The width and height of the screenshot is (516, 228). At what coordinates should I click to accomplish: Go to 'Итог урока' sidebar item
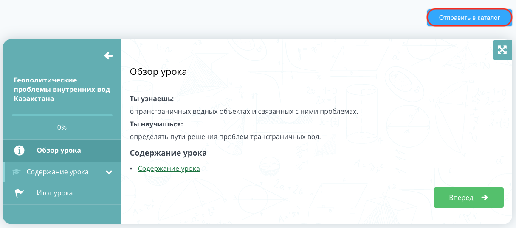[62, 193]
